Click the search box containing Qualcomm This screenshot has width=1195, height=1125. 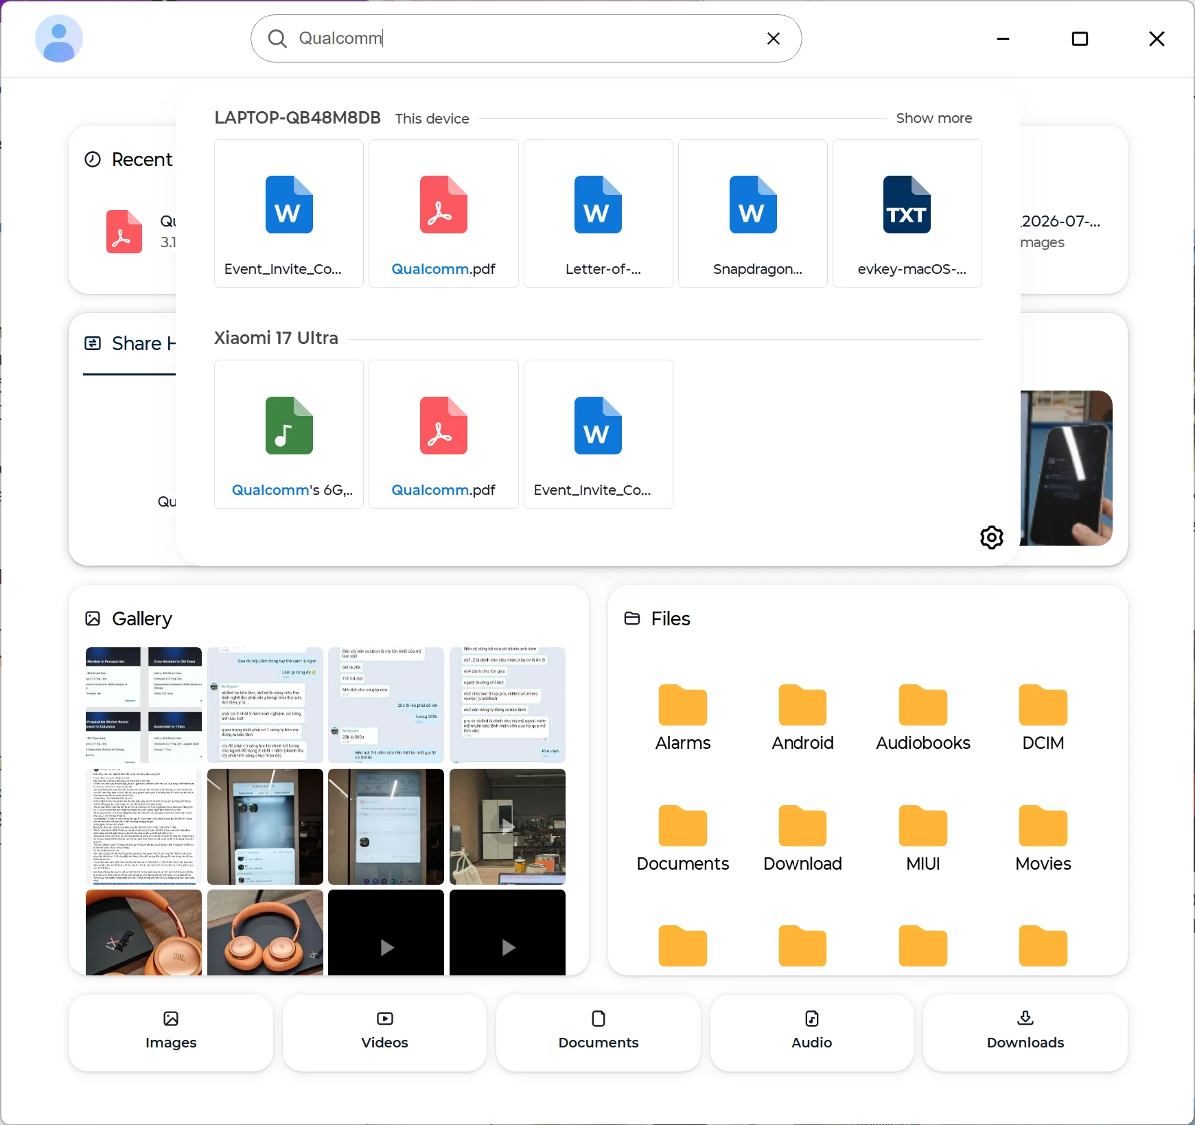click(526, 38)
